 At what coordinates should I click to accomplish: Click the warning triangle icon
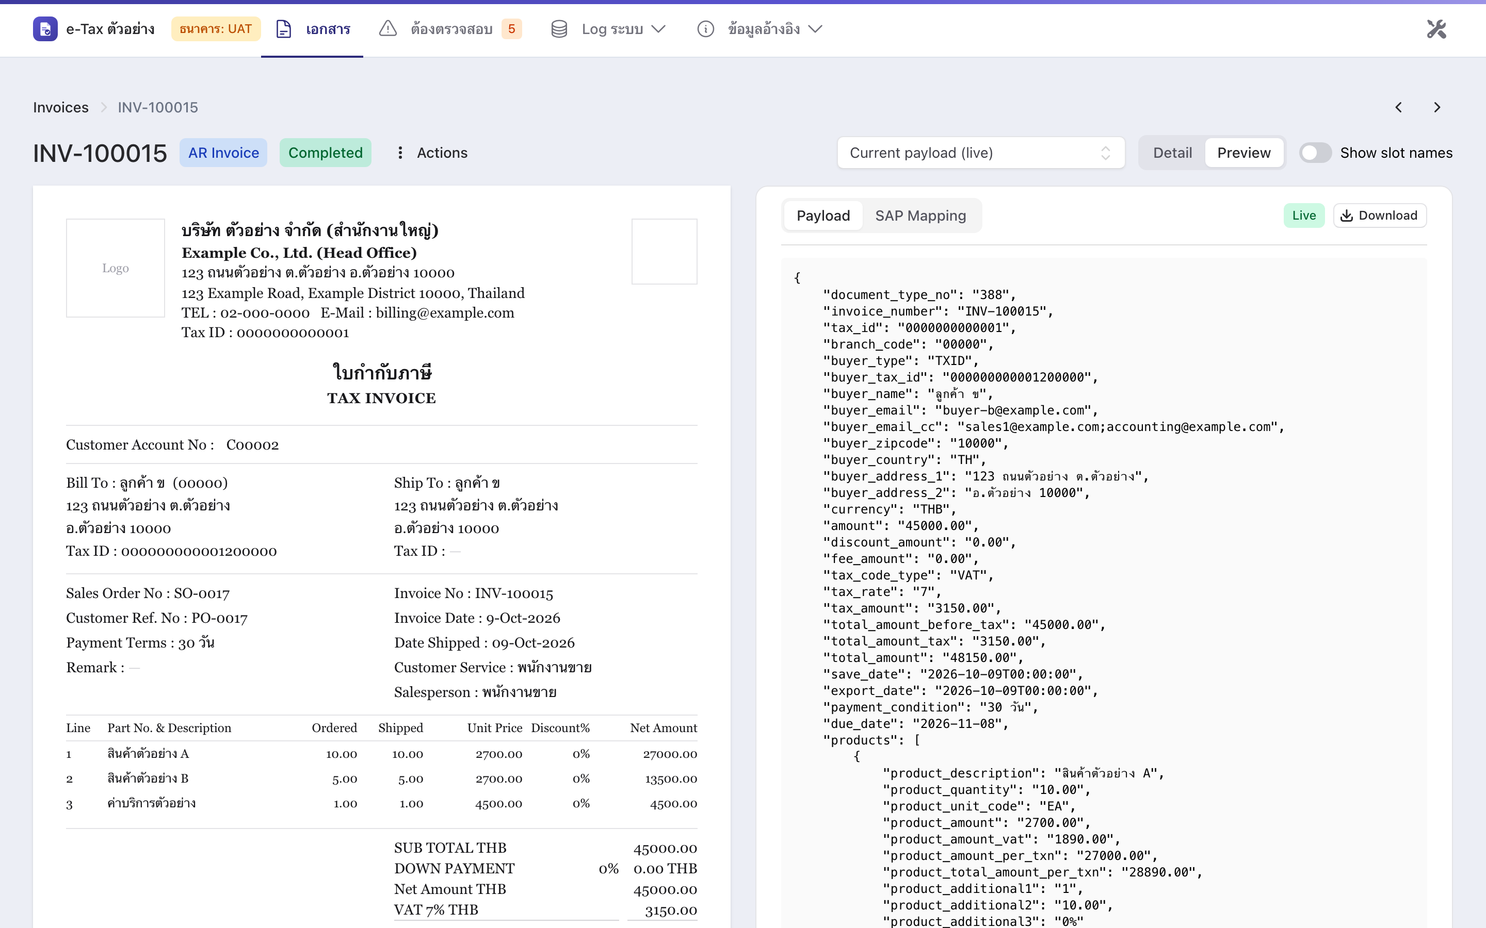coord(387,29)
